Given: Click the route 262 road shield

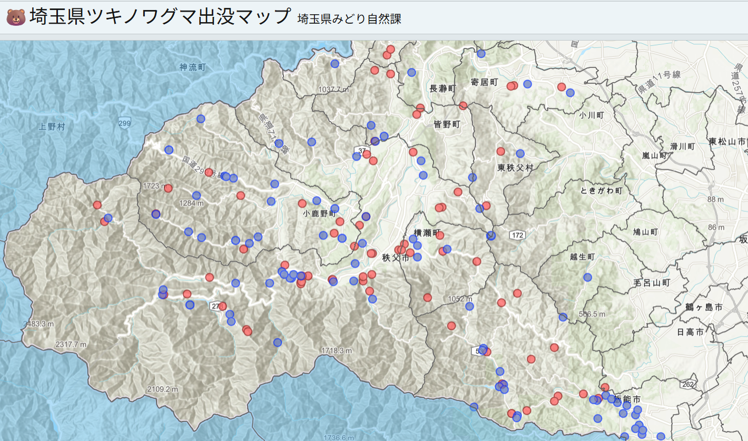Looking at the screenshot, I should pyautogui.click(x=687, y=385).
